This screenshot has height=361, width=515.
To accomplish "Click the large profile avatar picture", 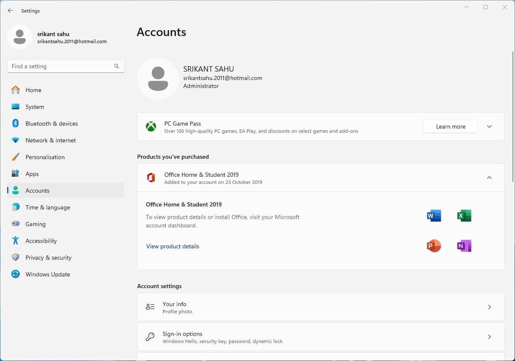I will (158, 79).
